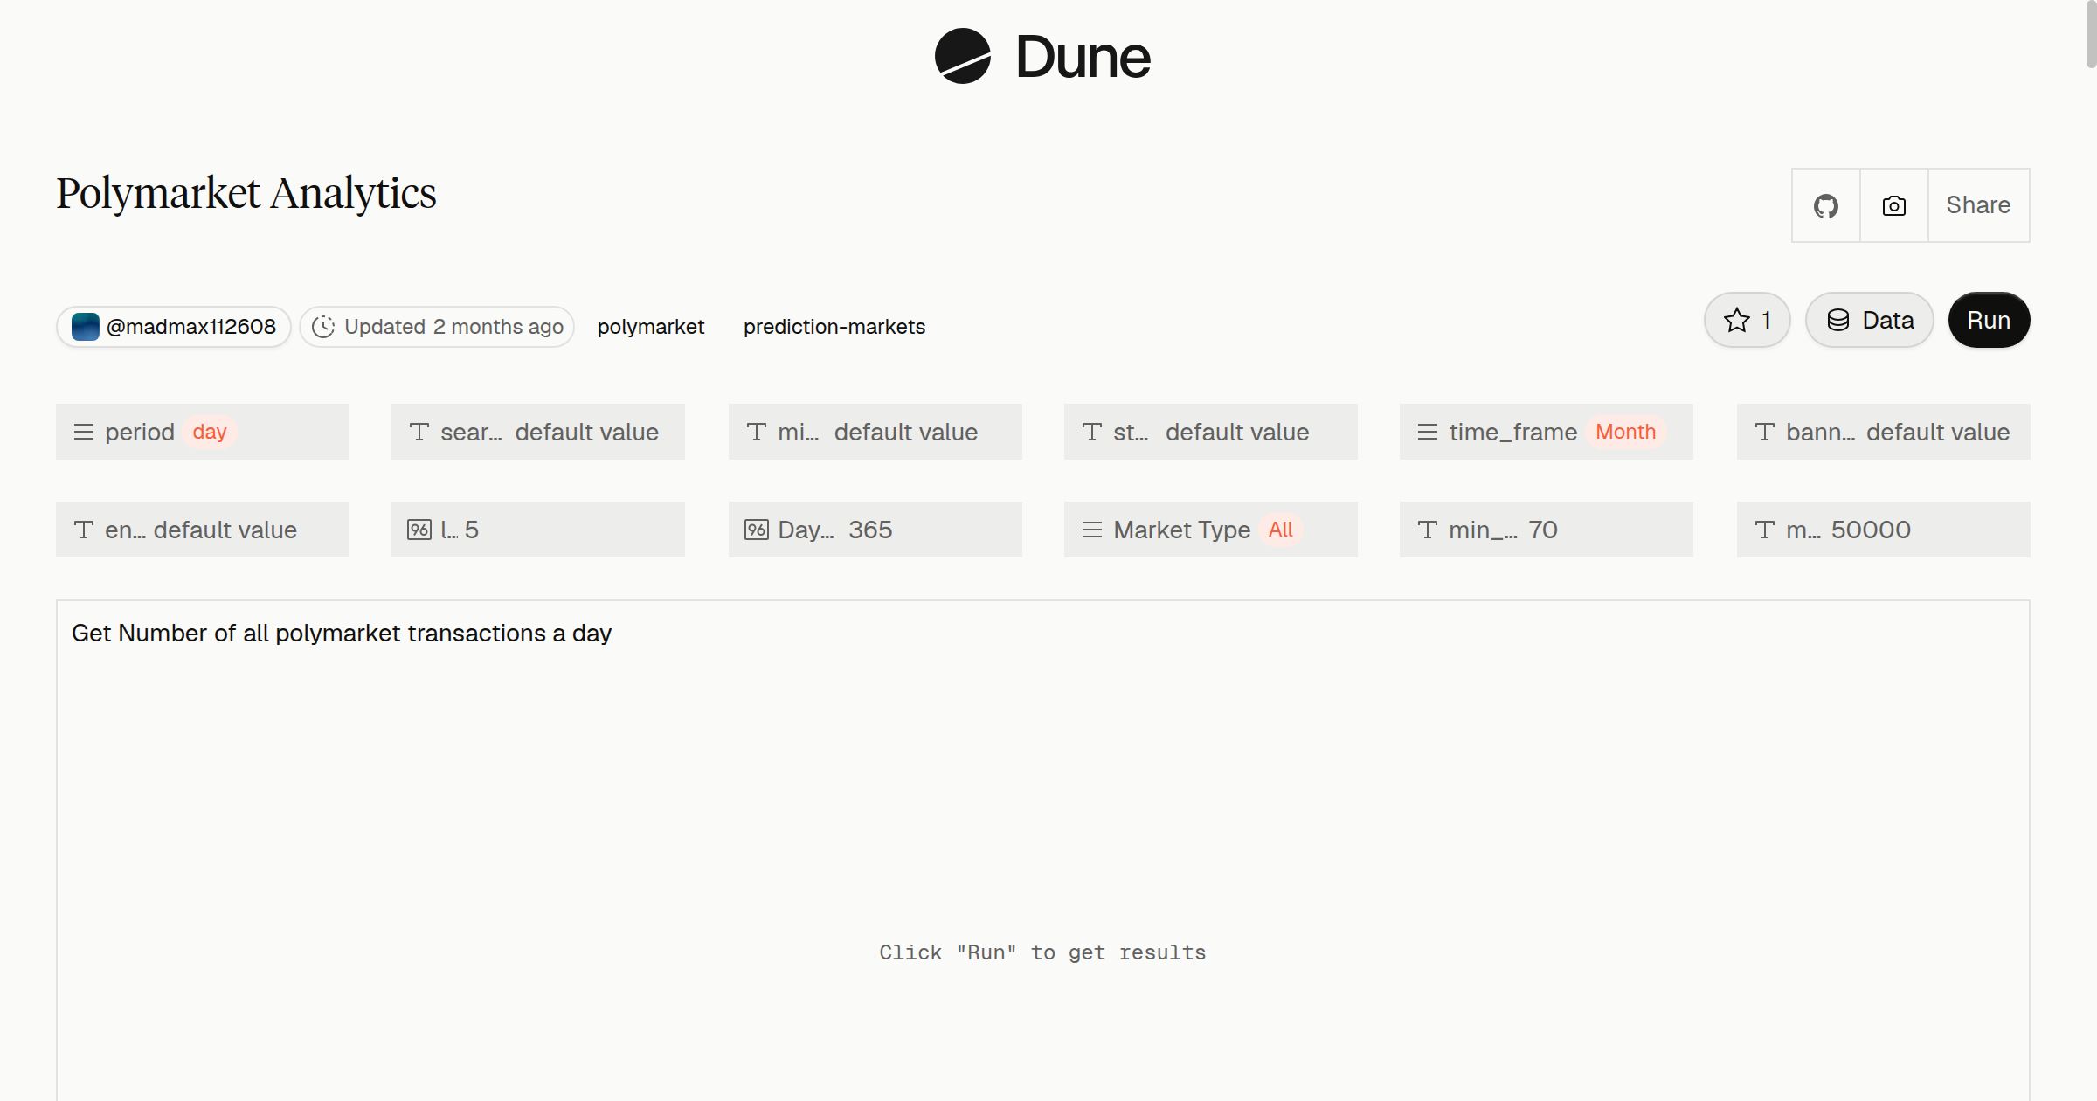This screenshot has height=1101, width=2097.
Task: Click the Share button
Action: (x=1978, y=205)
